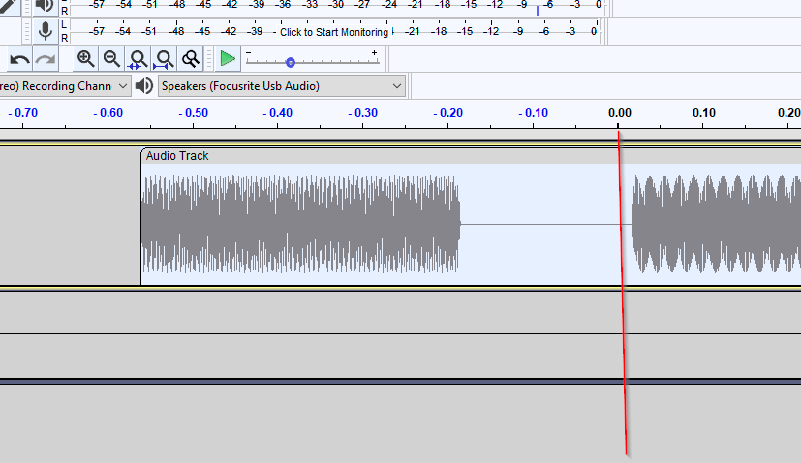Viewport: 801px width, 463px height.
Task: Click timeline ruler at 0.10 mark
Action: pos(704,113)
